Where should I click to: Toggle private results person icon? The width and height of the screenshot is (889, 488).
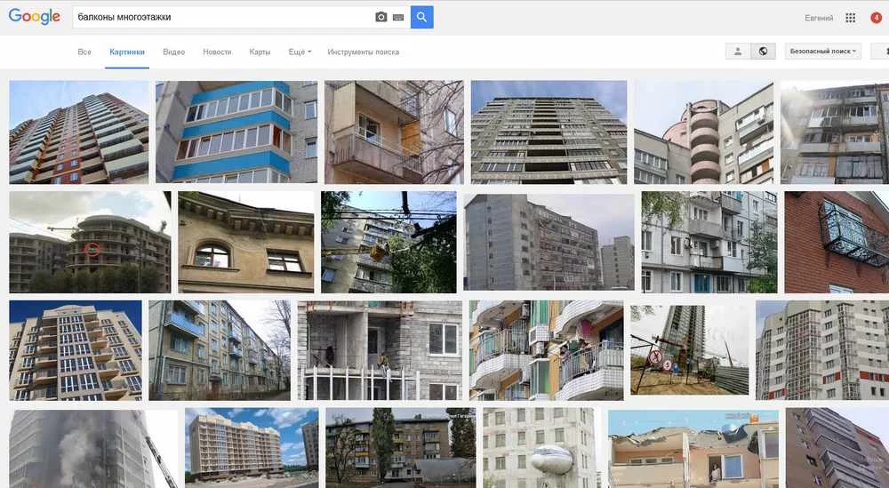coord(738,52)
